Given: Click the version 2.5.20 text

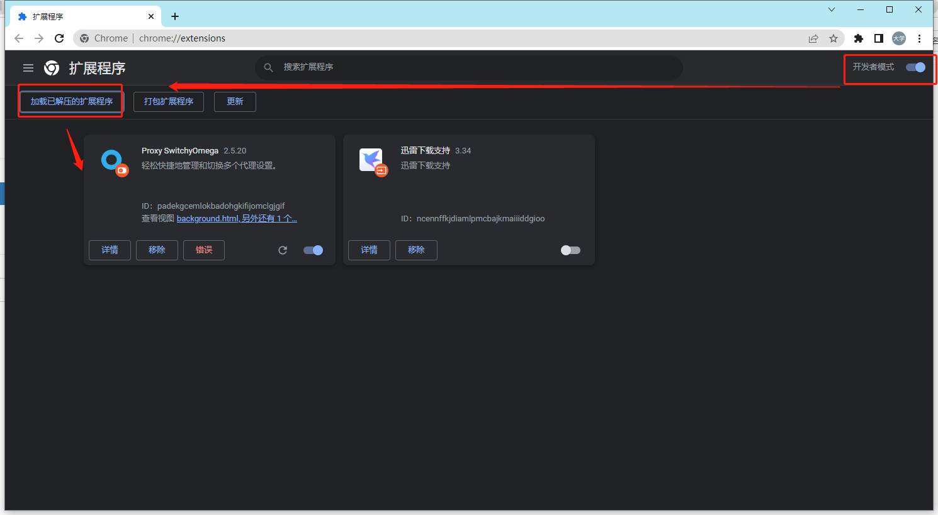Looking at the screenshot, I should (235, 151).
